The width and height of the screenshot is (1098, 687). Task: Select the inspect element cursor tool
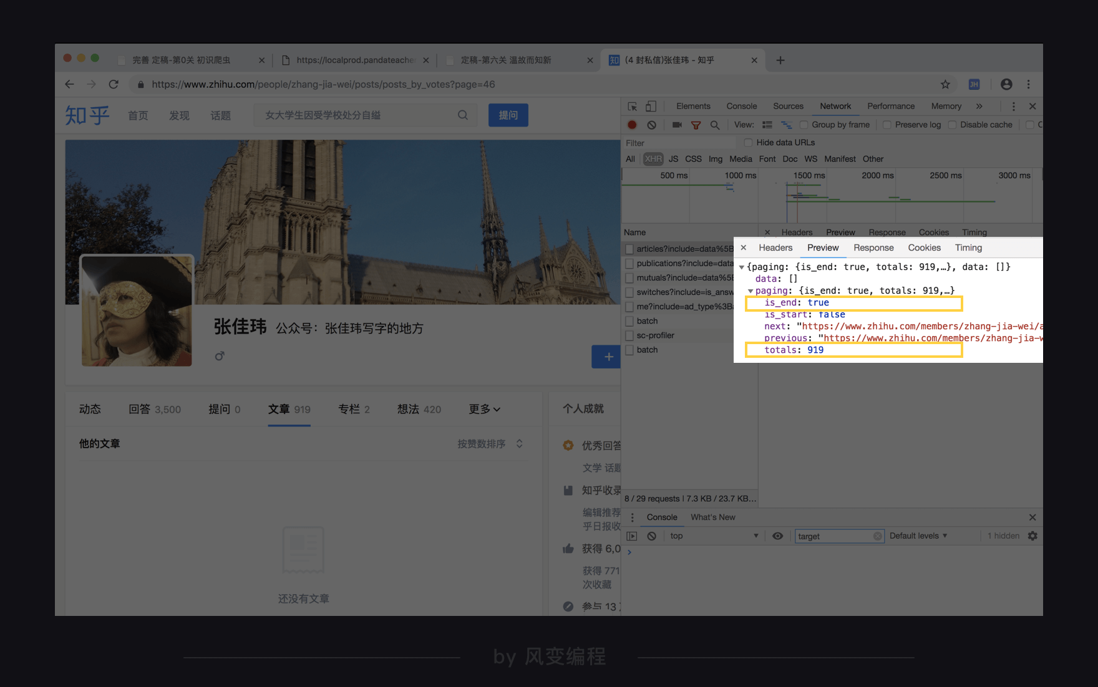(x=632, y=106)
